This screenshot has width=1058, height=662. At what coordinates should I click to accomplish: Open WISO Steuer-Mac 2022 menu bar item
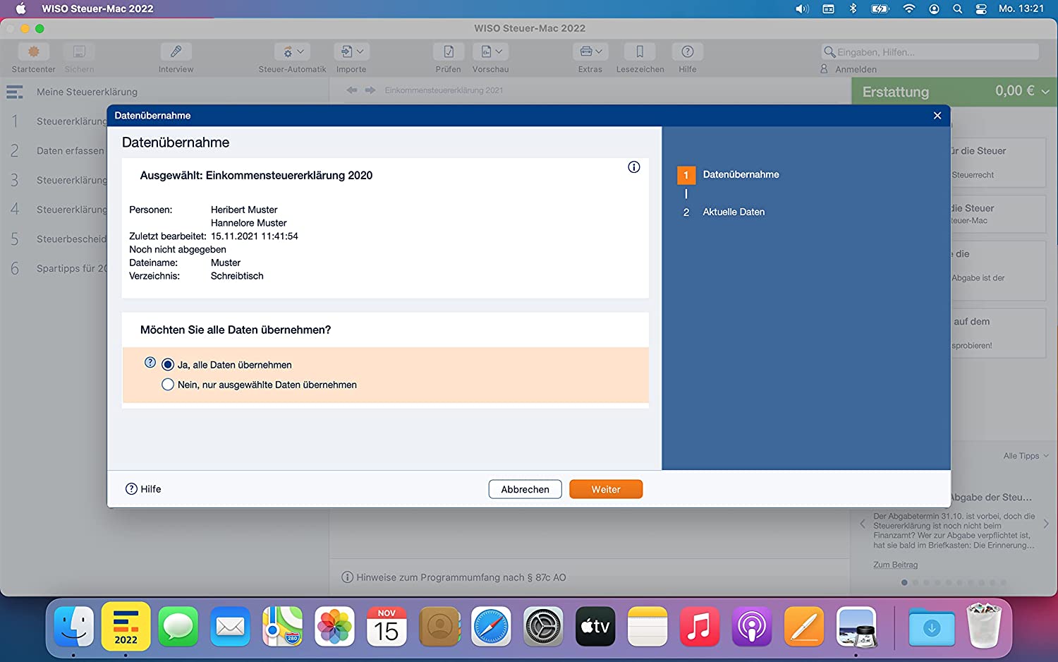[97, 8]
